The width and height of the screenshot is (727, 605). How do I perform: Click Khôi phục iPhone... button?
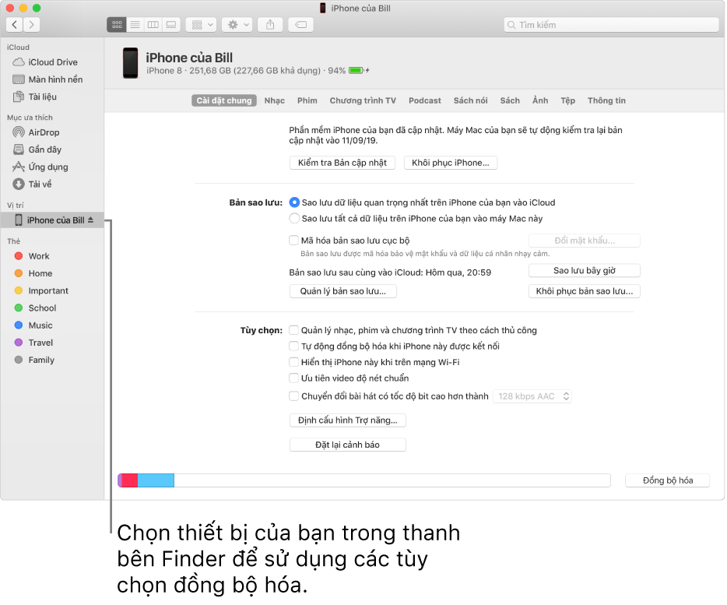[x=451, y=163]
